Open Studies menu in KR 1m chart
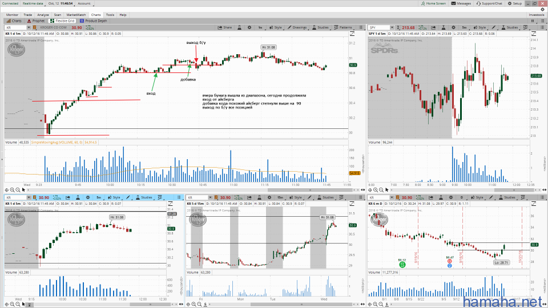This screenshot has height=308, width=548. point(320,27)
